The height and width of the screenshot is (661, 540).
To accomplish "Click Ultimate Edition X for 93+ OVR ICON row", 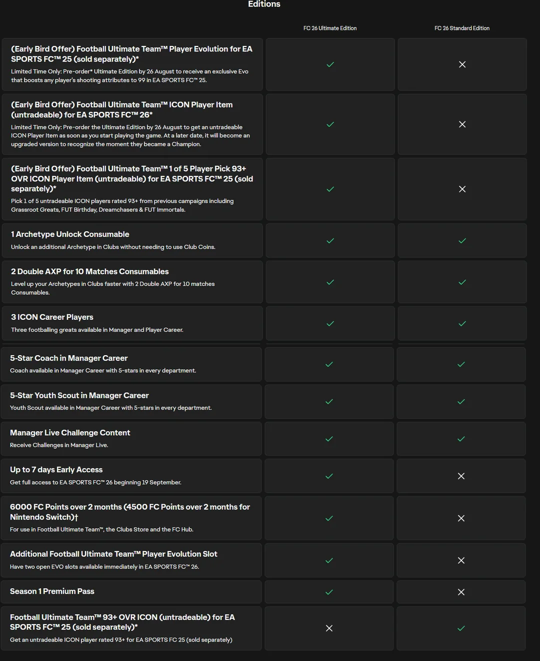I will [329, 628].
